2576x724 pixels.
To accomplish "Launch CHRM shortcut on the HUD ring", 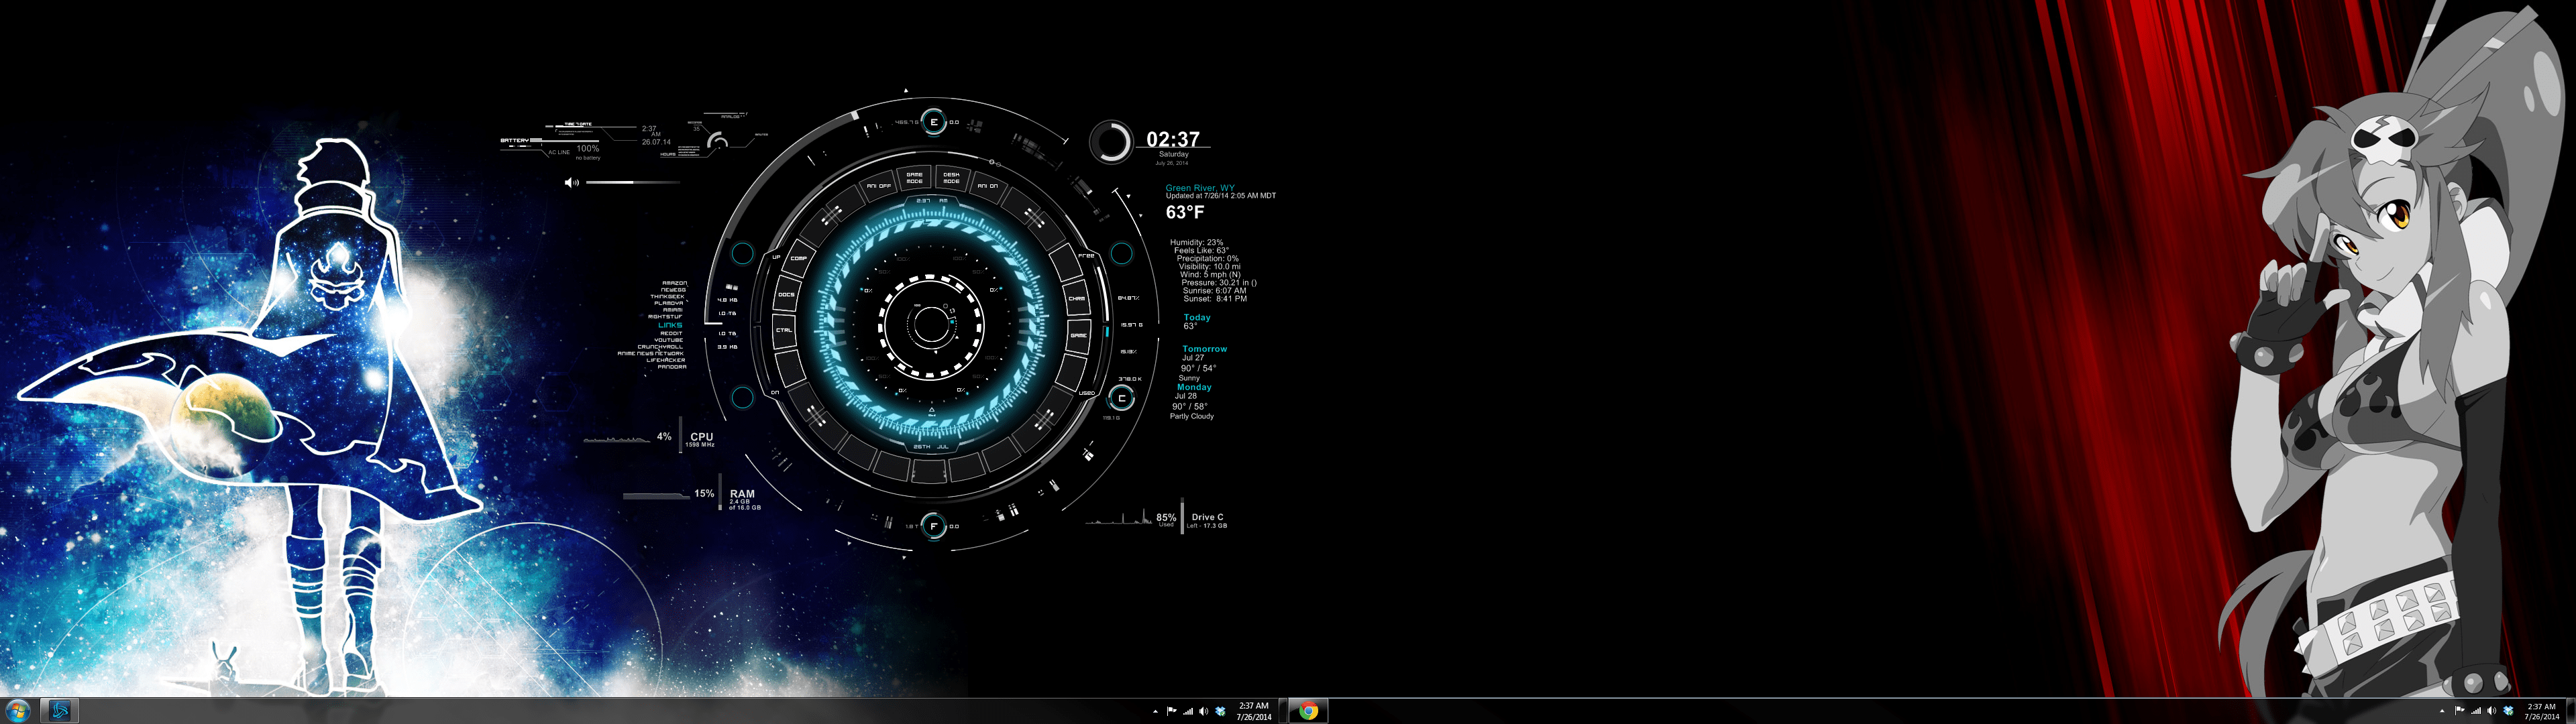I will 1077,298.
